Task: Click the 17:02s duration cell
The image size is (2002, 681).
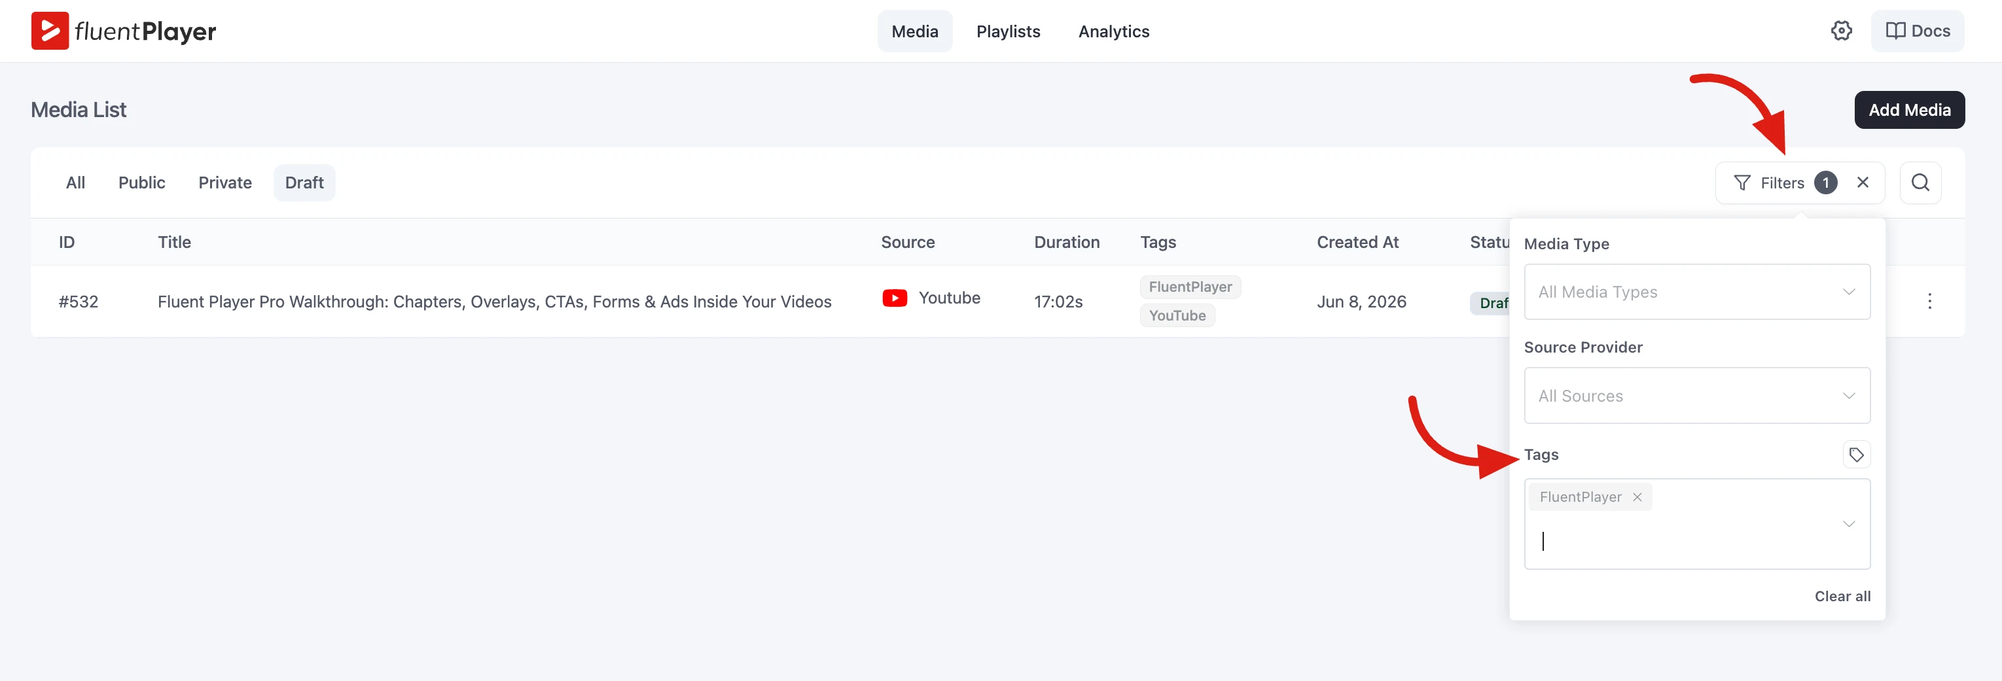Action: click(x=1058, y=302)
